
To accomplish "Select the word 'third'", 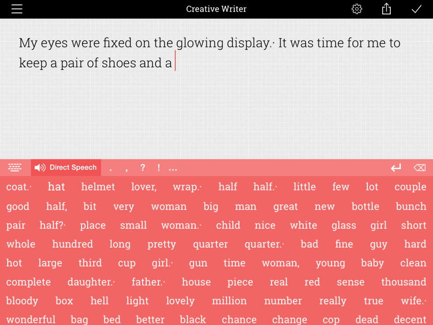I will [x=90, y=262].
